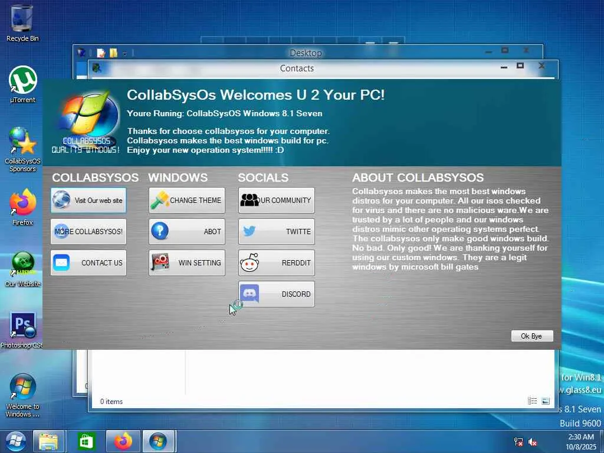Open CollabSysOS Sponsors desktop shortcut
Screen dimensions: 604x453
[23, 149]
